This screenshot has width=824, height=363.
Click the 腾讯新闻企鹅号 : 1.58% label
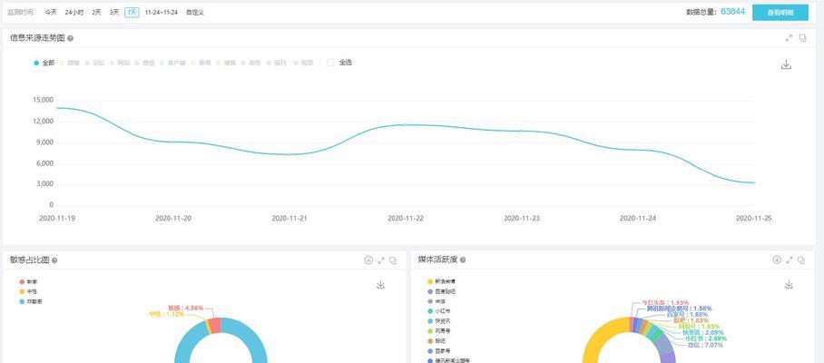(679, 309)
